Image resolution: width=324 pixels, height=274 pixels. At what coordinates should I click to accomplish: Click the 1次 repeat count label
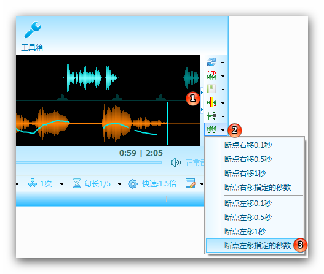click(x=46, y=183)
